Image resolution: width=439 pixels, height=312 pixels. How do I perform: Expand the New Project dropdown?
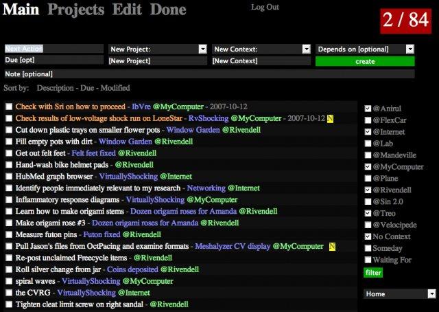[202, 49]
